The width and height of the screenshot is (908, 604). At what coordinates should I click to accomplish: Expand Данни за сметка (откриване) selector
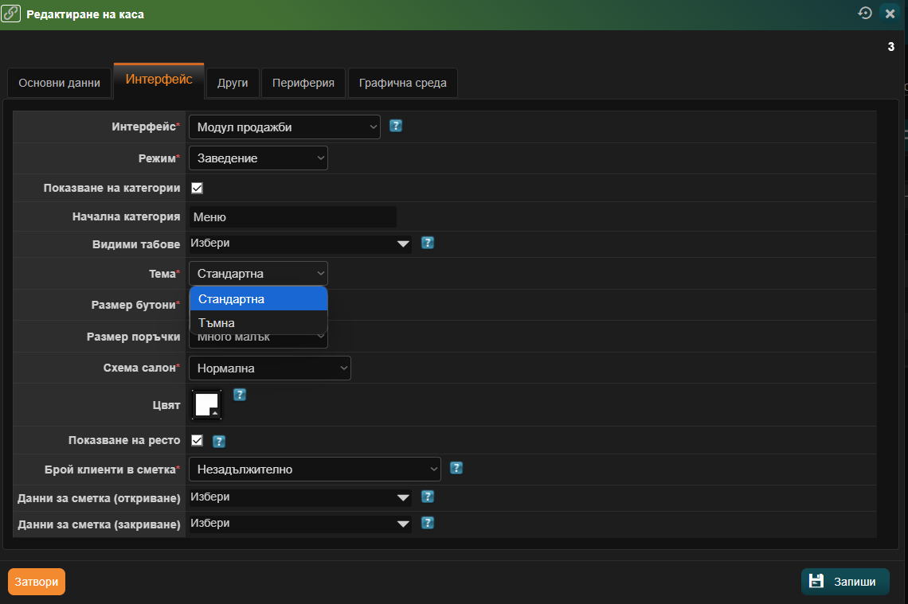pos(300,497)
